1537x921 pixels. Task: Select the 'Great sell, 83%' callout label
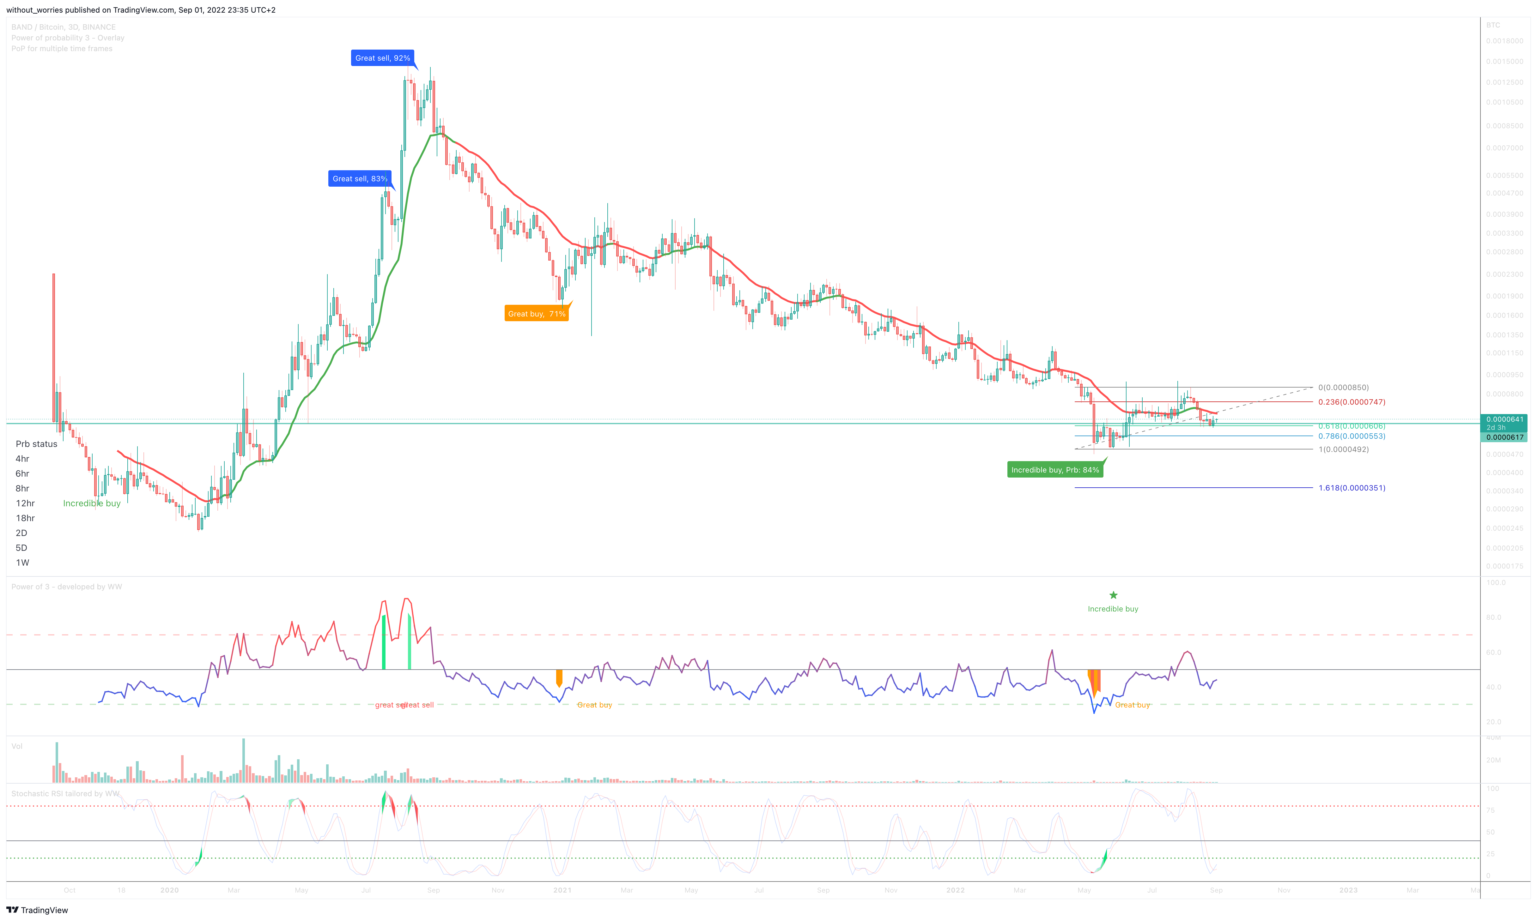point(360,179)
